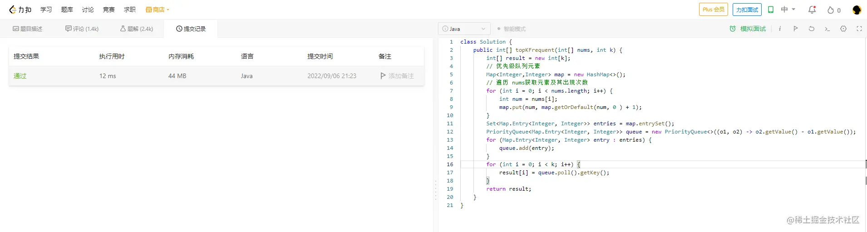867x232 pixels.
Task: Click the Java cell in the submission row
Action: pyautogui.click(x=247, y=76)
